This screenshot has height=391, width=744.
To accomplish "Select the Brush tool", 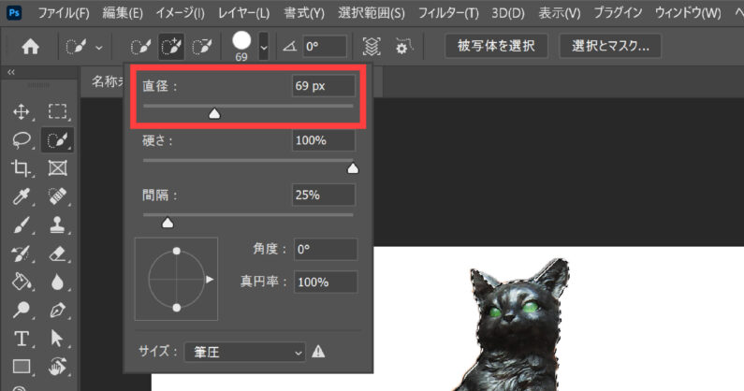I will (22, 224).
